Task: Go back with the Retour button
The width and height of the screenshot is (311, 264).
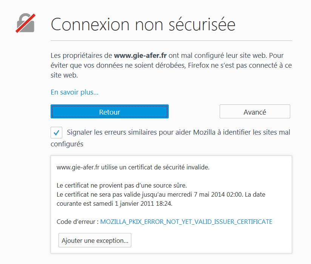Action: (109, 111)
